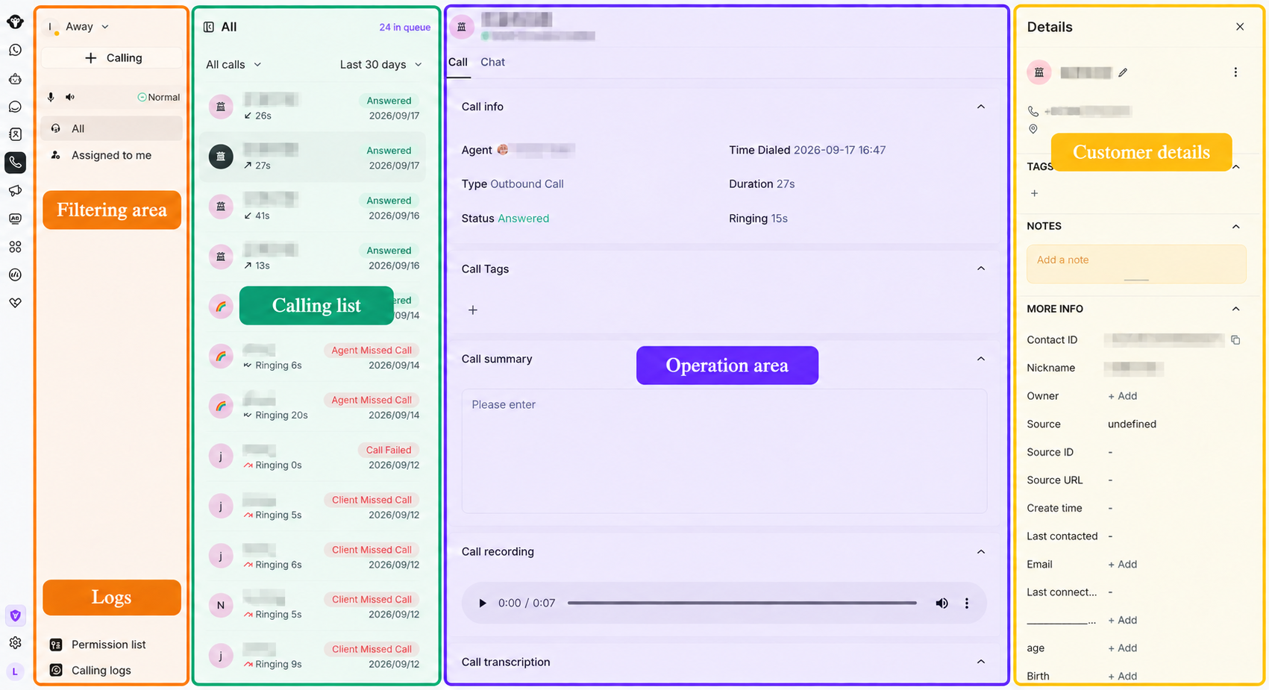This screenshot has width=1269, height=690.
Task: Open the contacts book icon in the sidebar
Action: click(15, 134)
